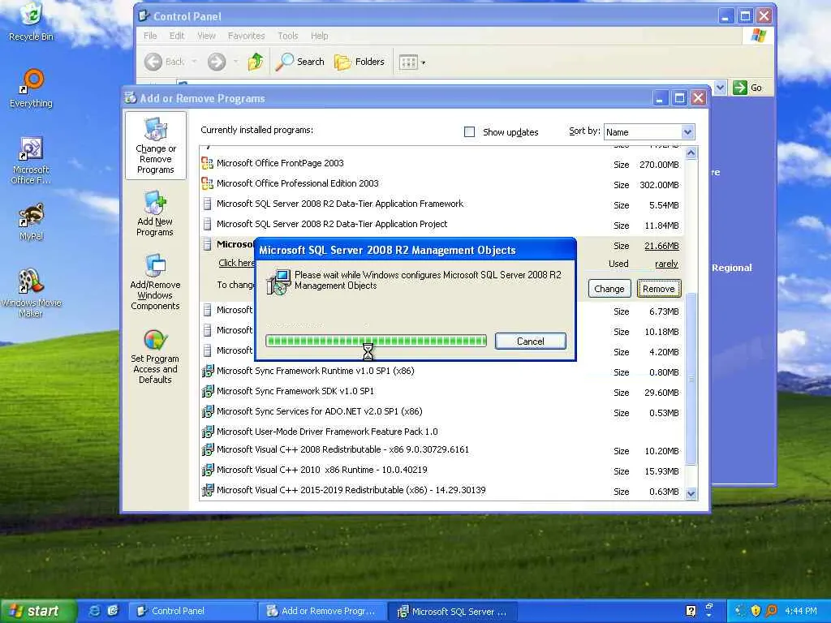Viewport: 831px width, 623px height.
Task: Click Sync Framework SDK installer icon
Action: tap(208, 392)
